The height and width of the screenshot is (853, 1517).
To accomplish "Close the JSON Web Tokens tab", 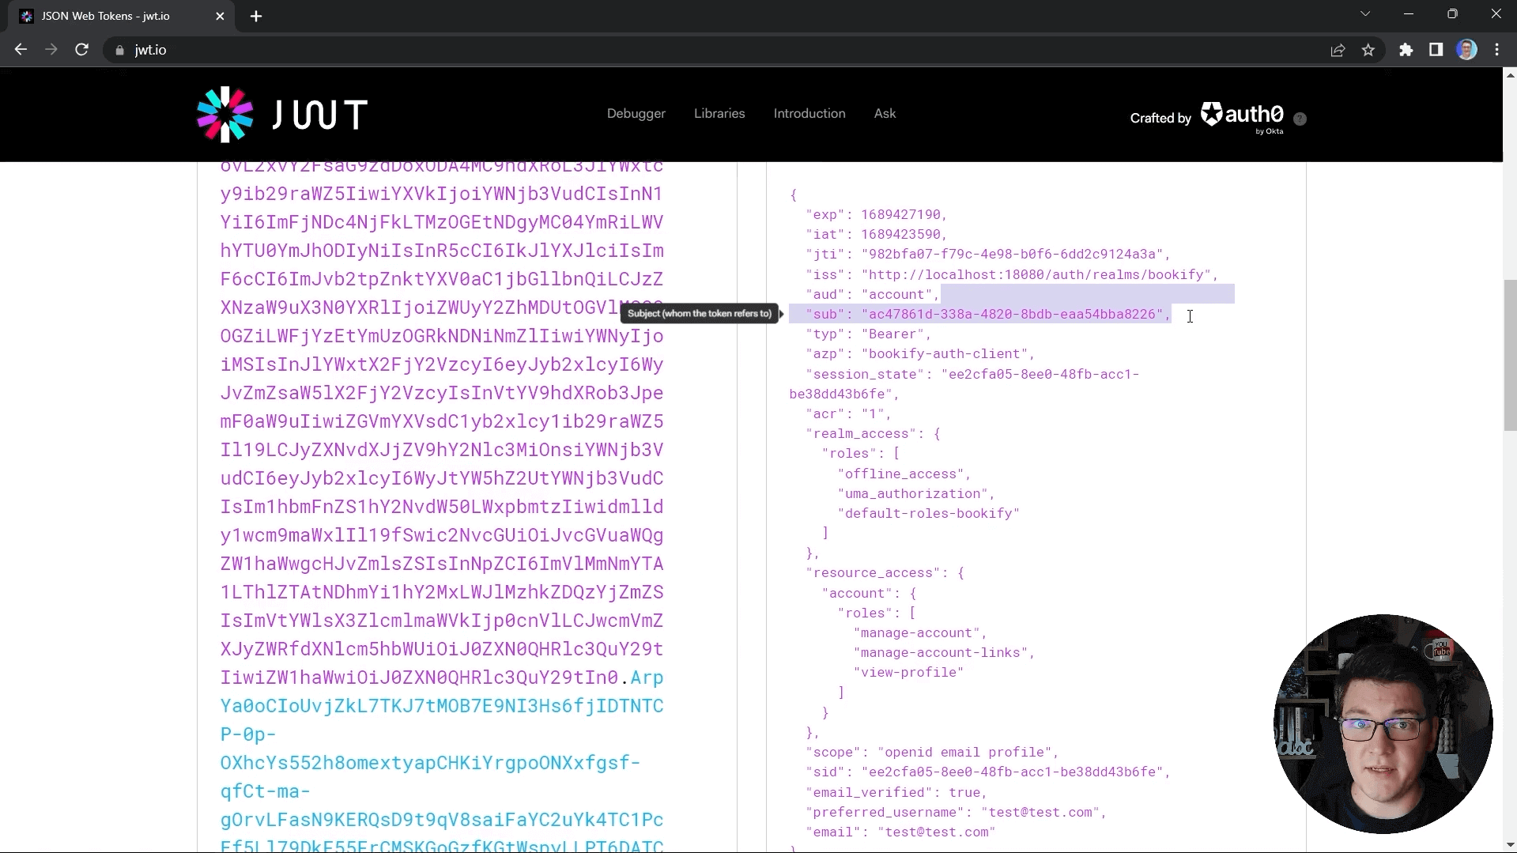I will 220,17.
